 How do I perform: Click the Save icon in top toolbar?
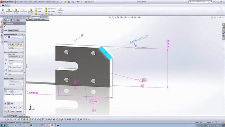coord(69,2)
